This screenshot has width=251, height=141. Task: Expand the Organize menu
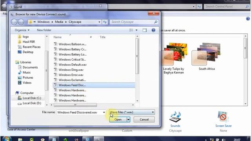22,30
